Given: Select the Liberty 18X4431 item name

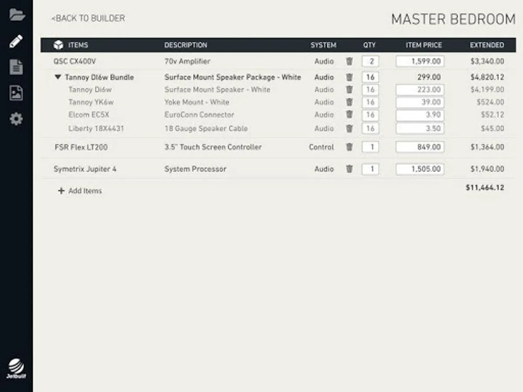Looking at the screenshot, I should [96, 128].
